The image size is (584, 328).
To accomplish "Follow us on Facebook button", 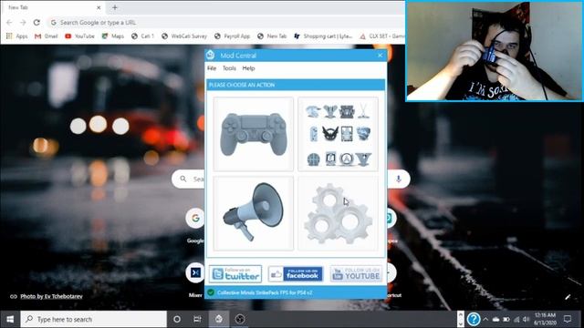I will pos(296,274).
